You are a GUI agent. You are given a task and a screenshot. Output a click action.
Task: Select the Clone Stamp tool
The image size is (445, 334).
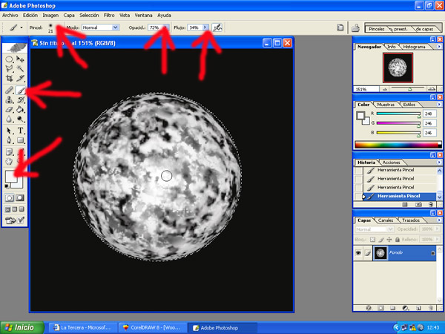[9, 100]
